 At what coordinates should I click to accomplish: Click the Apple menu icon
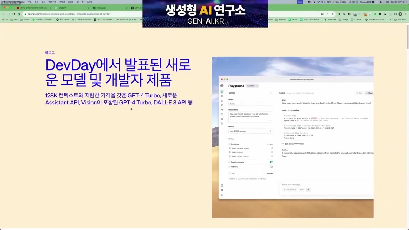[4, 2]
